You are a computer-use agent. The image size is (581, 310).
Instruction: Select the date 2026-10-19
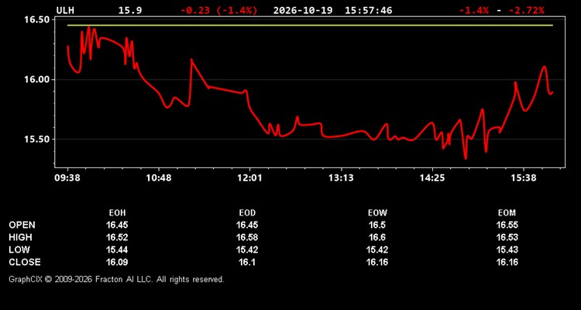tap(304, 10)
